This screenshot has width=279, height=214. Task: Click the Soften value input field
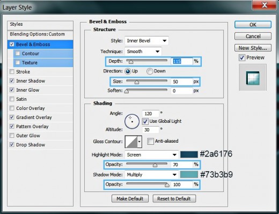tap(182, 91)
